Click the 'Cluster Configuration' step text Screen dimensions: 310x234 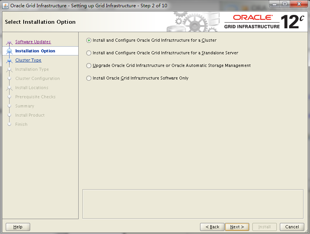pos(37,79)
